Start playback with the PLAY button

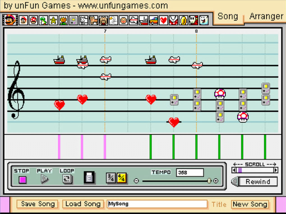(x=45, y=179)
